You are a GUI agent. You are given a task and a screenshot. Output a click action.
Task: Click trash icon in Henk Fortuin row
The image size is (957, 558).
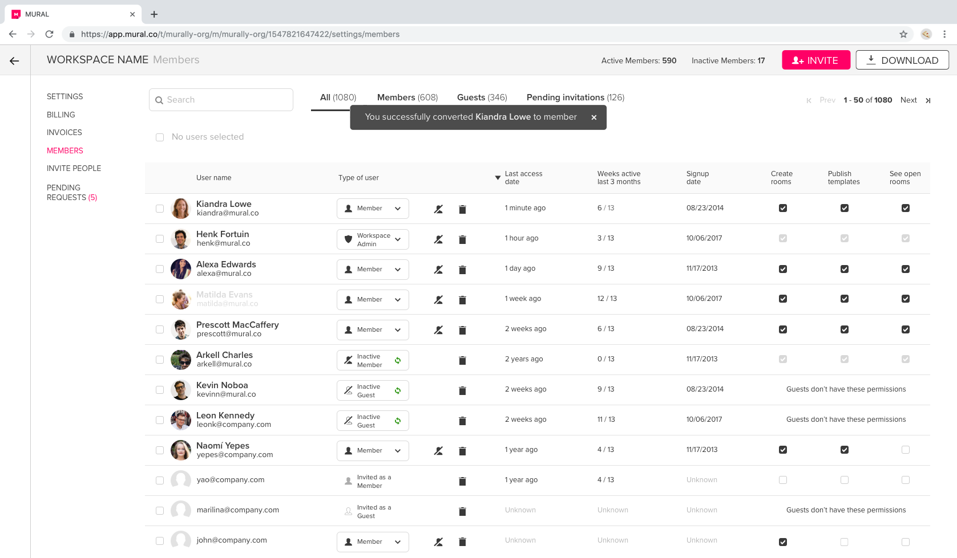coord(462,239)
